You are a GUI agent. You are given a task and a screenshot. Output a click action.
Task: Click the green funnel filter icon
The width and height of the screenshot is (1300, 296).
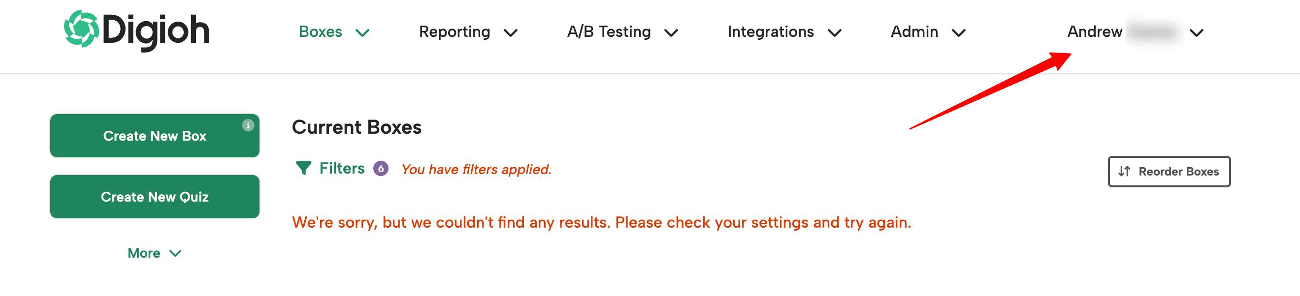click(303, 169)
